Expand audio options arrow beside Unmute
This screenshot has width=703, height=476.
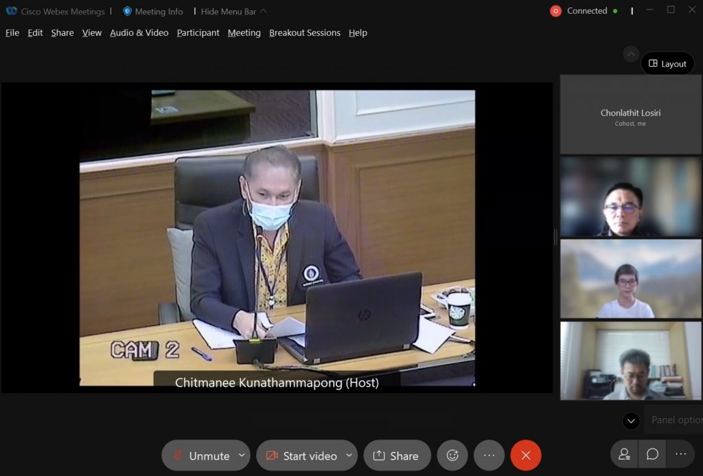click(x=242, y=455)
